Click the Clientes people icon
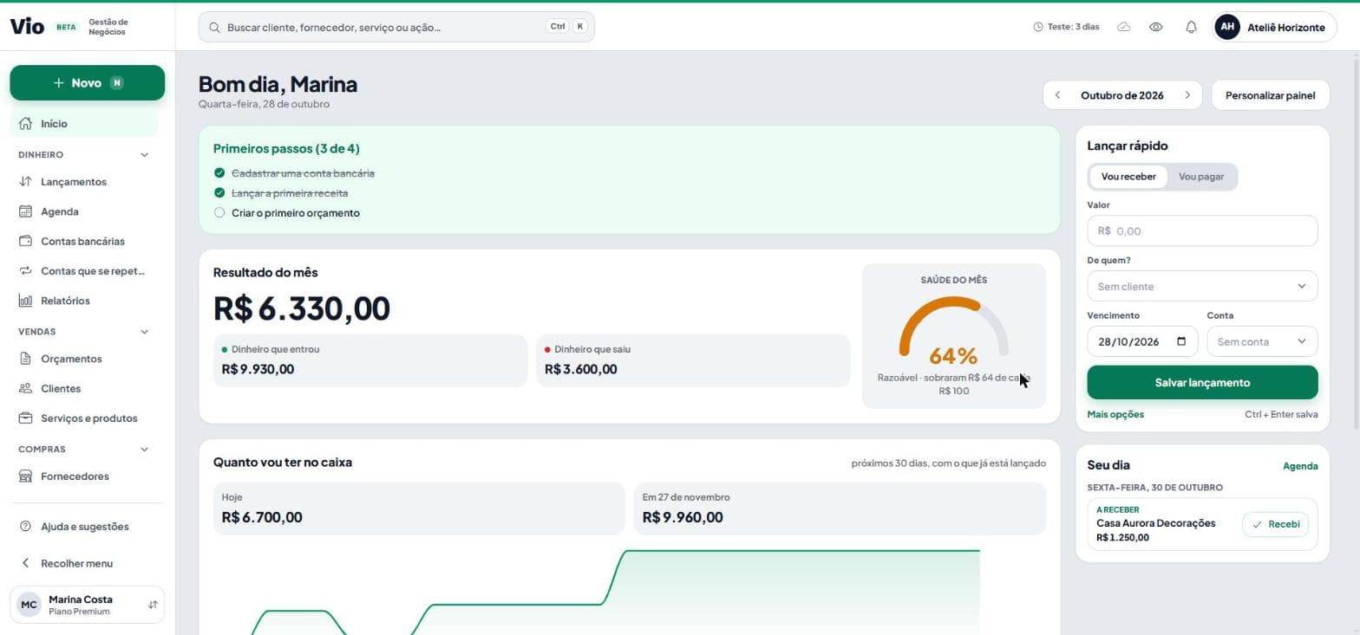 pos(25,388)
